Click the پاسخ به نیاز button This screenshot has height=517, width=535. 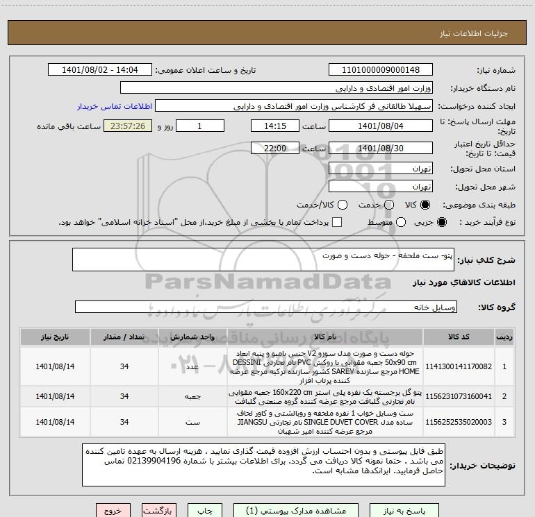pyautogui.click(x=404, y=511)
